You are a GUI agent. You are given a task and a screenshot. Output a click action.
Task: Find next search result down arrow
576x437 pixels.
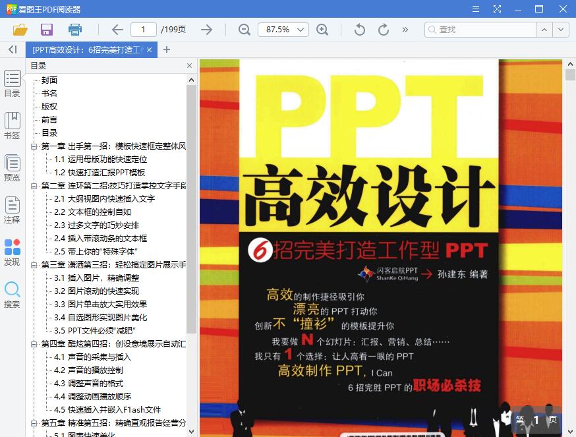561,30
